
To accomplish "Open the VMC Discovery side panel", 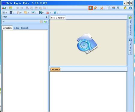I will tap(130, 26).
